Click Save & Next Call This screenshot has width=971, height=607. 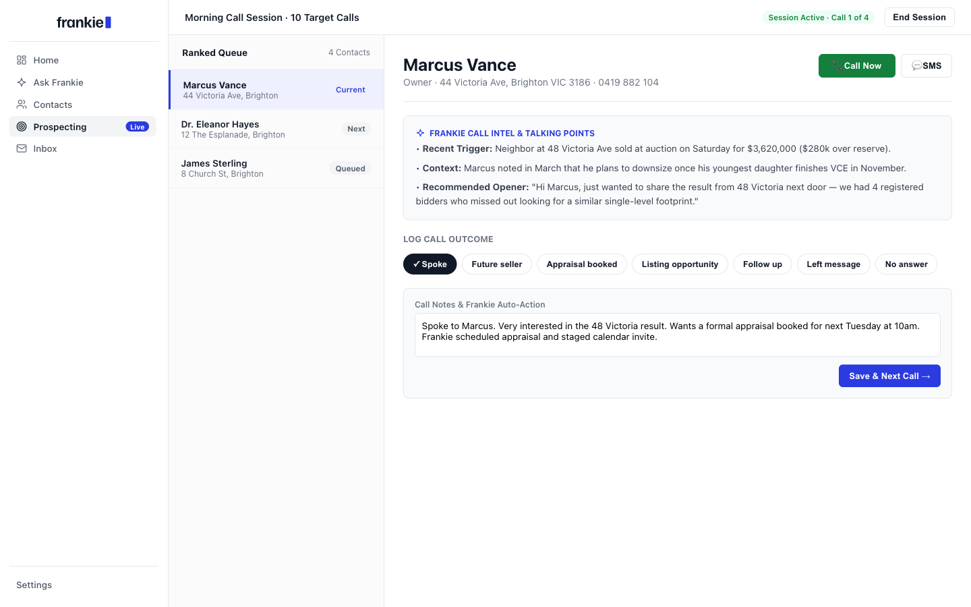pyautogui.click(x=889, y=376)
